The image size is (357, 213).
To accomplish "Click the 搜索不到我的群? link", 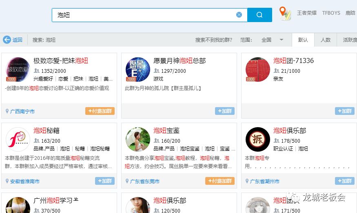I will point(213,40).
